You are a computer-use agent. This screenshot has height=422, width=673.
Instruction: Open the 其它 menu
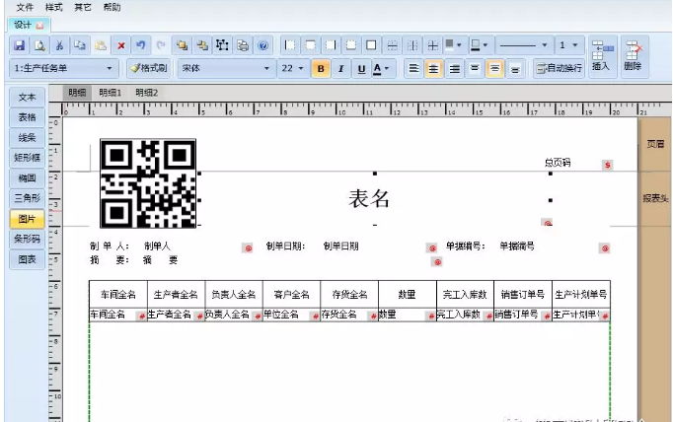click(83, 7)
